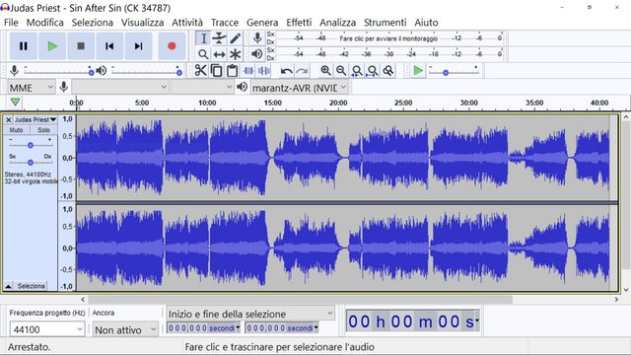Image resolution: width=631 pixels, height=355 pixels.
Task: Click the Undo arrow icon
Action: [286, 71]
